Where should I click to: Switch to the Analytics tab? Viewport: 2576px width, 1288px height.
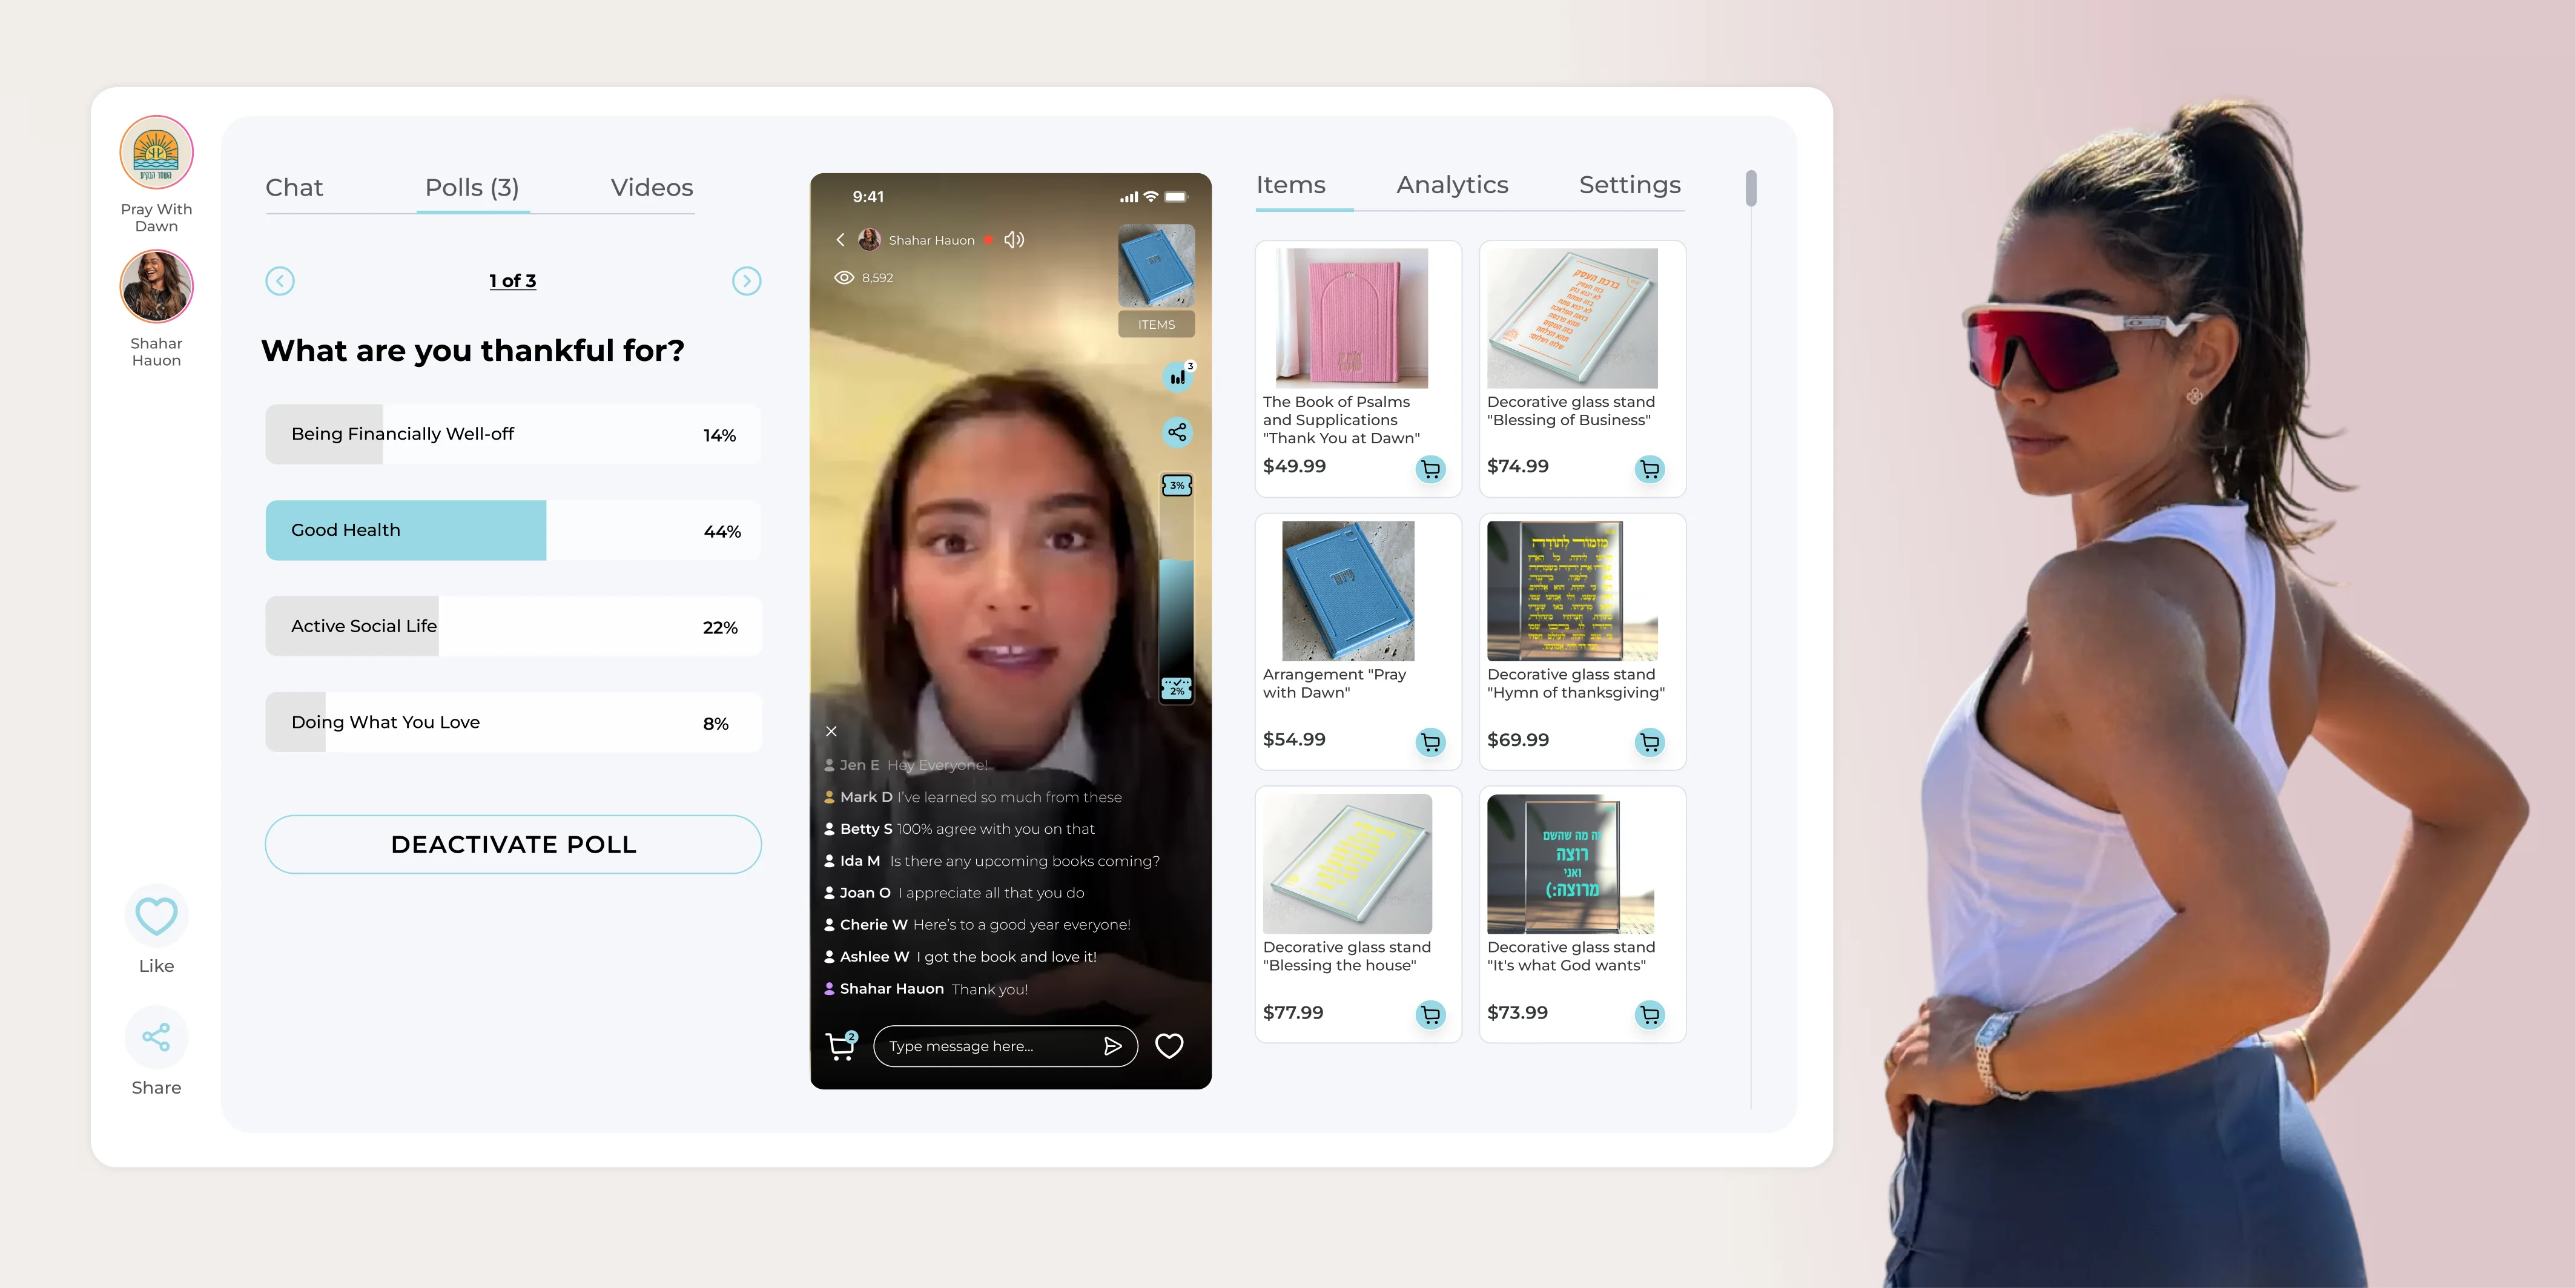pyautogui.click(x=1452, y=185)
